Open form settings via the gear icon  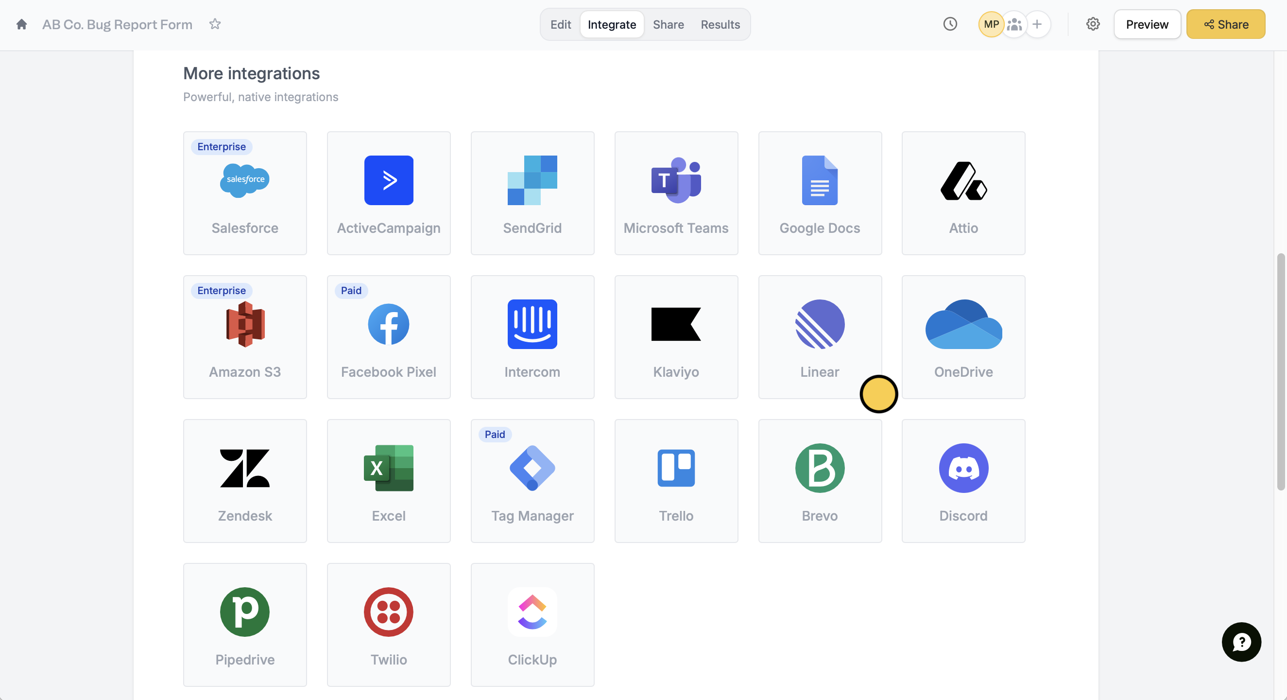[1093, 24]
